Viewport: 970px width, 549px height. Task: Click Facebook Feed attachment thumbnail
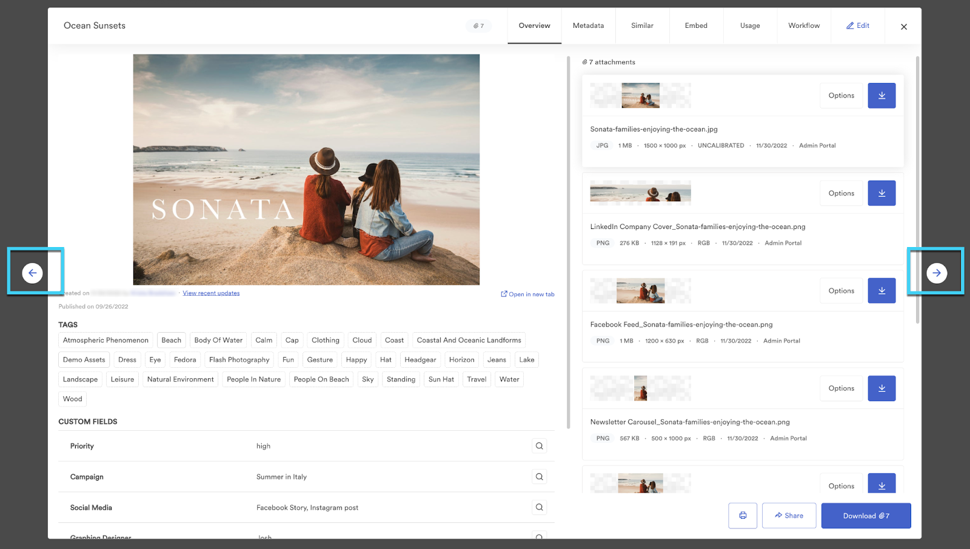pyautogui.click(x=641, y=291)
